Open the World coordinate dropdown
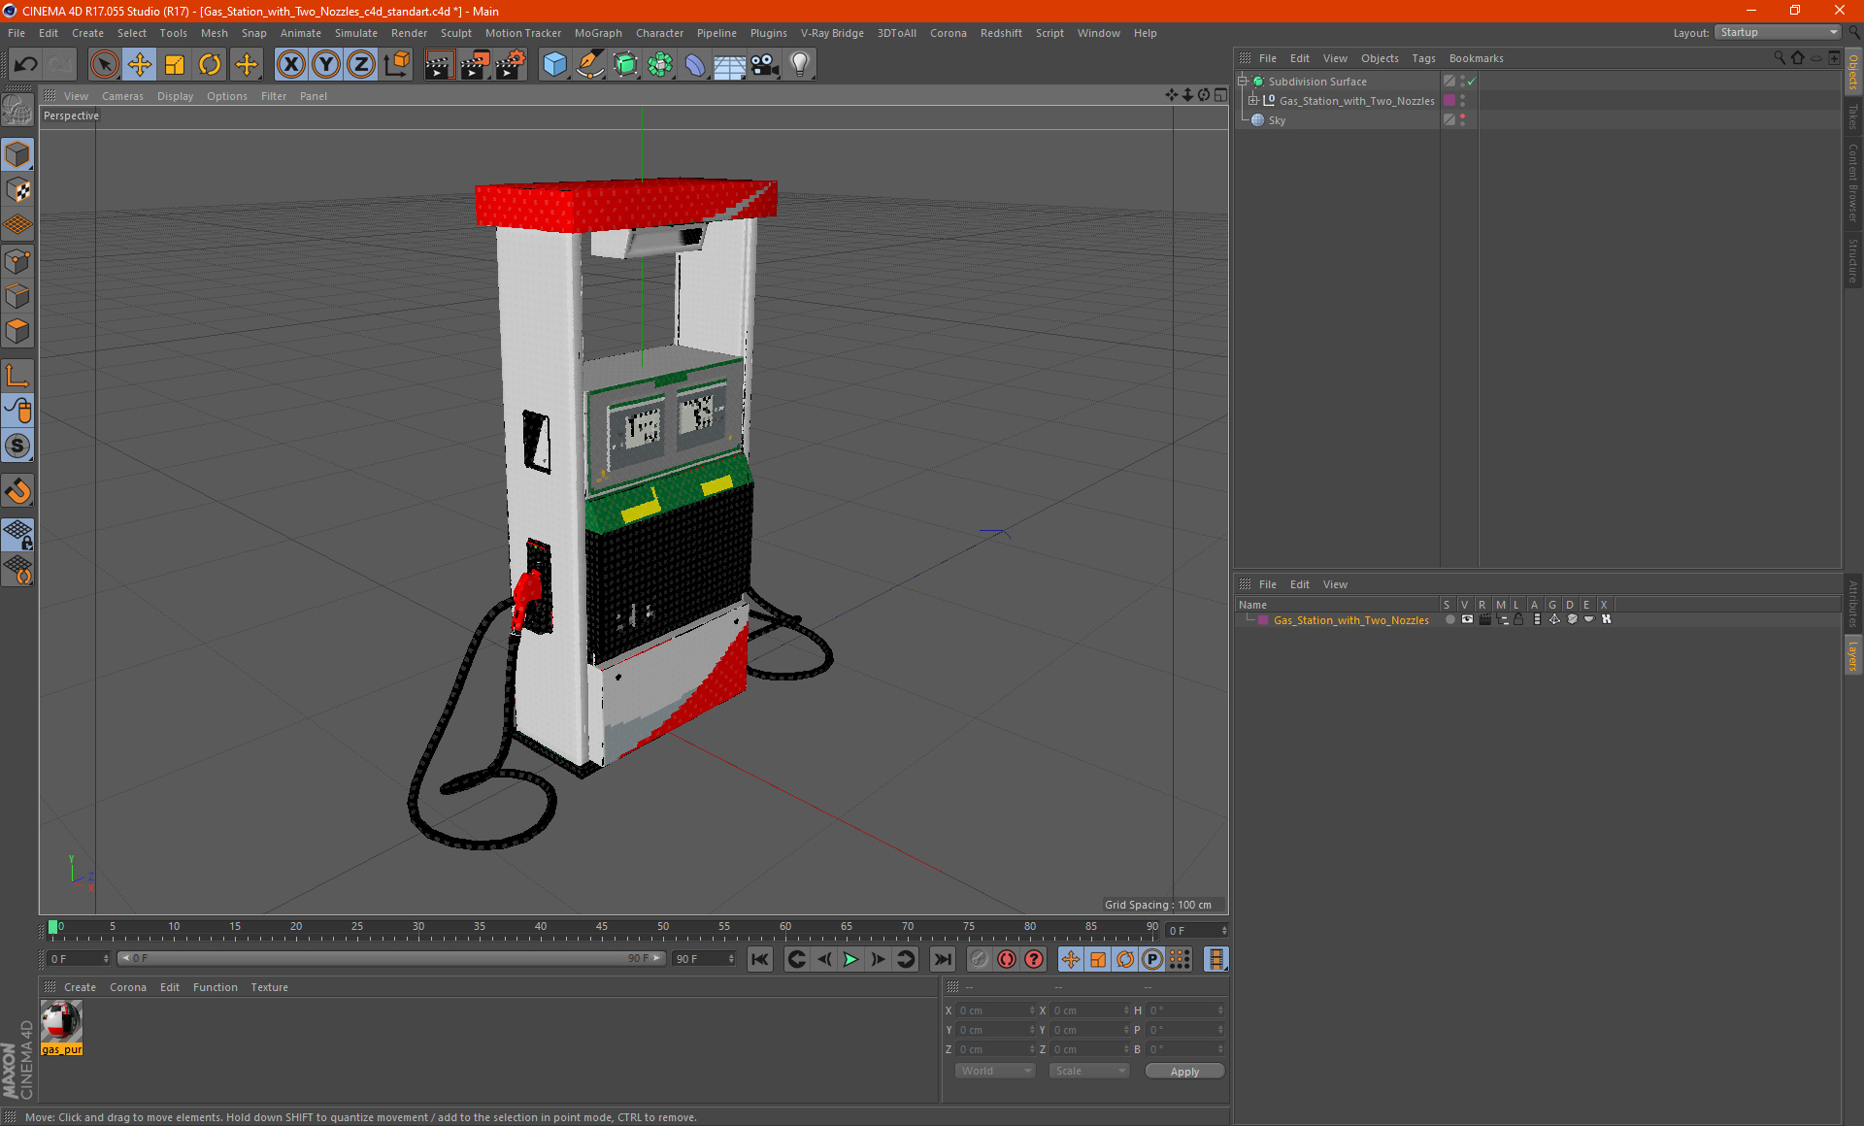Viewport: 1864px width, 1126px height. (995, 1071)
